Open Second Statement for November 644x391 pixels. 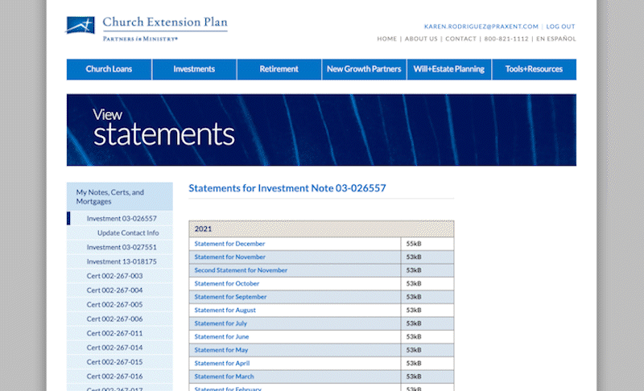click(241, 270)
